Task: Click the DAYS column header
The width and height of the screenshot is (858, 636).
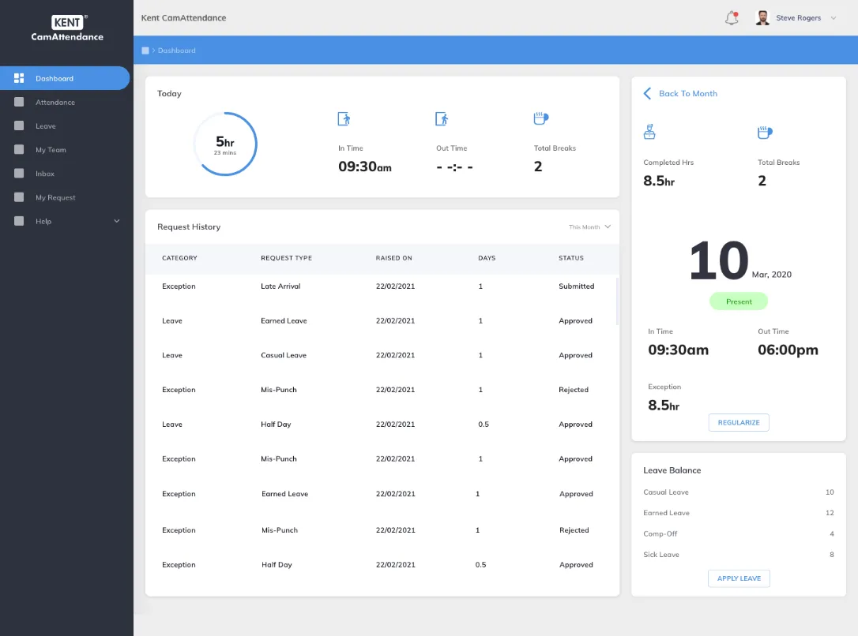Action: [487, 258]
